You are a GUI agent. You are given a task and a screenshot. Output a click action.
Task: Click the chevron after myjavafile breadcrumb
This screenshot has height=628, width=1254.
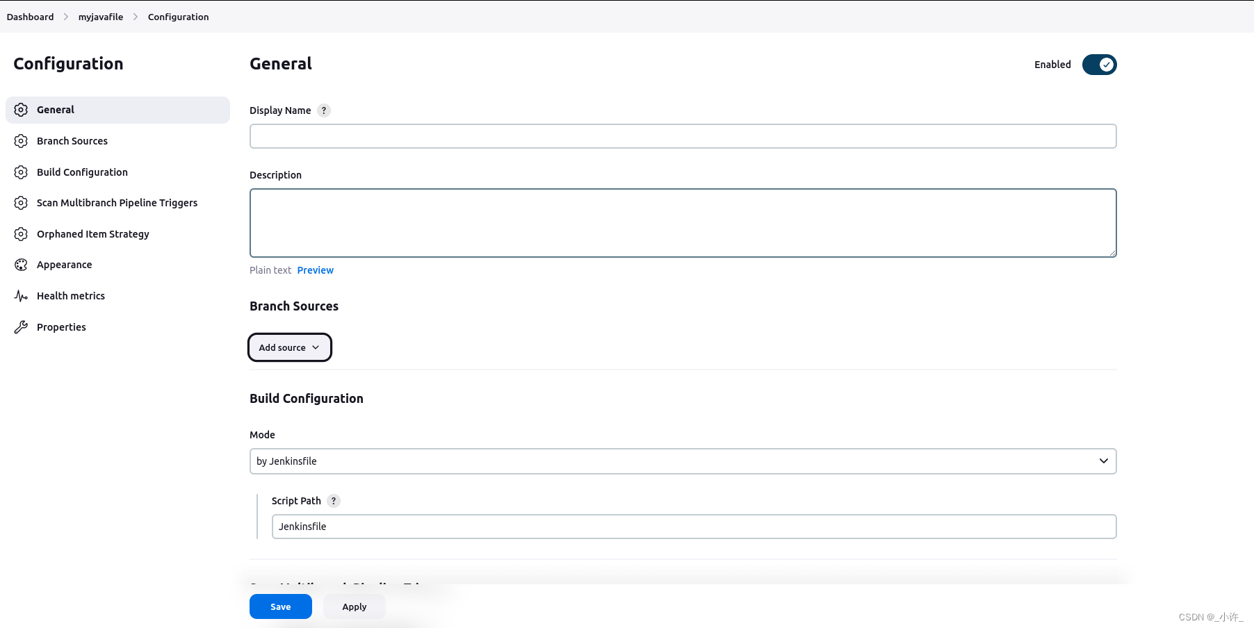(136, 17)
